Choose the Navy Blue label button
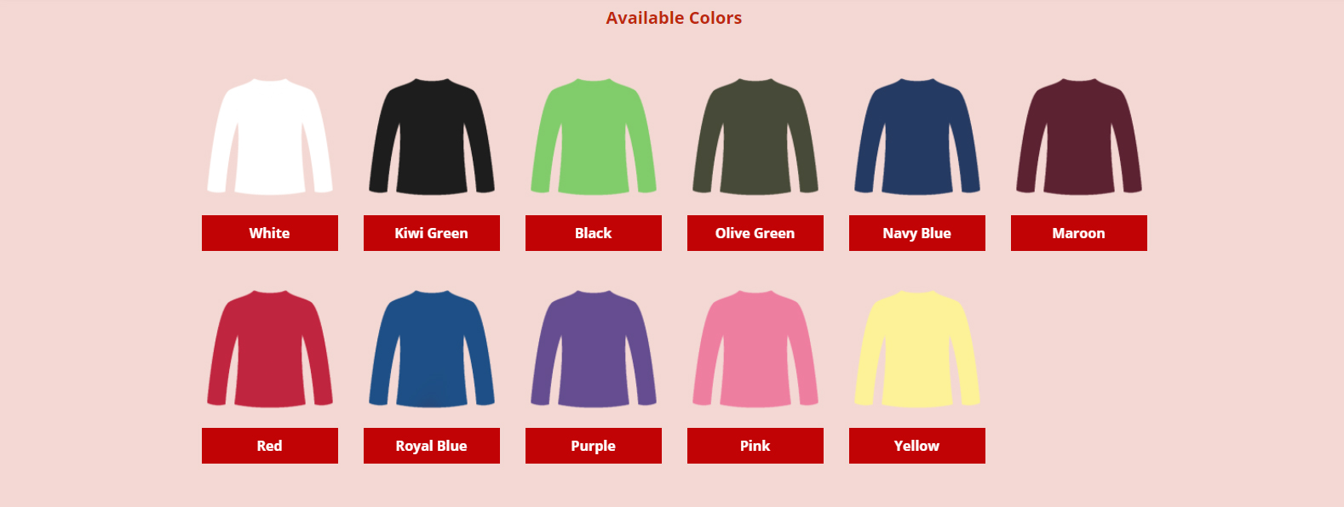 (917, 233)
